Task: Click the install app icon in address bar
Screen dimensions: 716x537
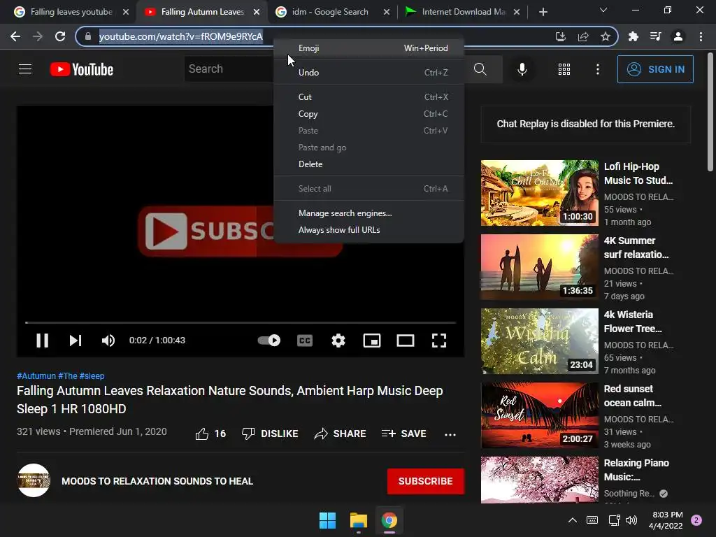Action: click(x=560, y=36)
